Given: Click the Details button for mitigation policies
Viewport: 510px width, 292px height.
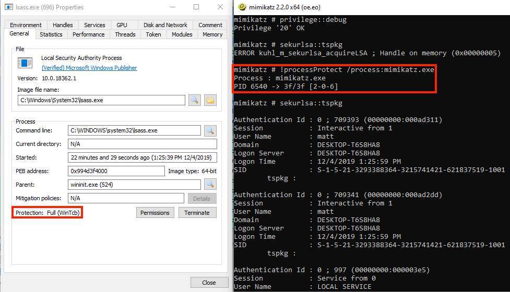Looking at the screenshot, I should [x=201, y=199].
